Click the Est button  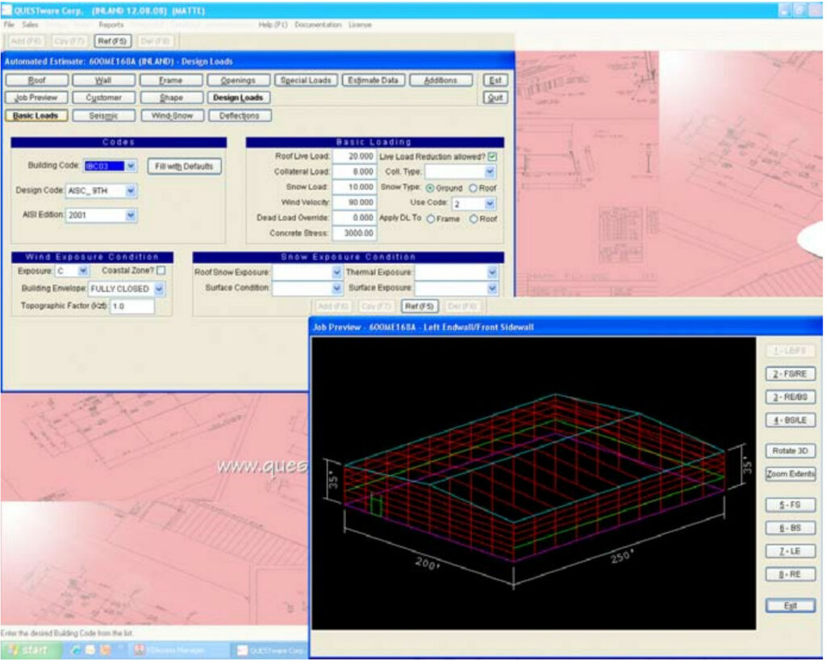pos(495,80)
